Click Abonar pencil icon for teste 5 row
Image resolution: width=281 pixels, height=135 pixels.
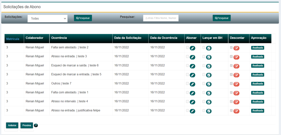(192, 75)
